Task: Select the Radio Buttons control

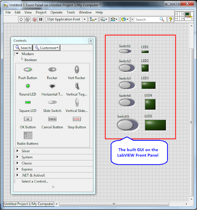Action: tap(28, 136)
